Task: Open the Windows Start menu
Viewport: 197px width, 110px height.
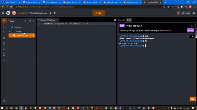Action: [2, 108]
